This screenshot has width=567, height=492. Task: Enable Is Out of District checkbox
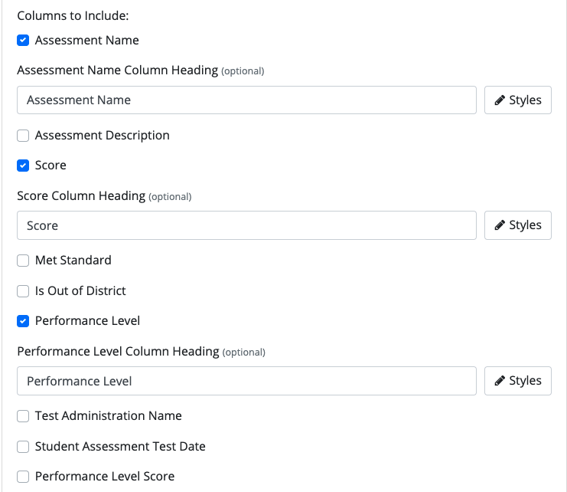pos(23,291)
